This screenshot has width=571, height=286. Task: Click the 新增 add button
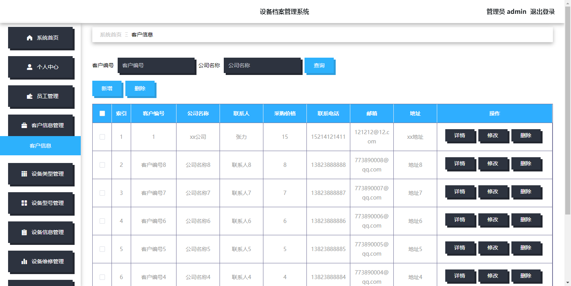tap(107, 88)
